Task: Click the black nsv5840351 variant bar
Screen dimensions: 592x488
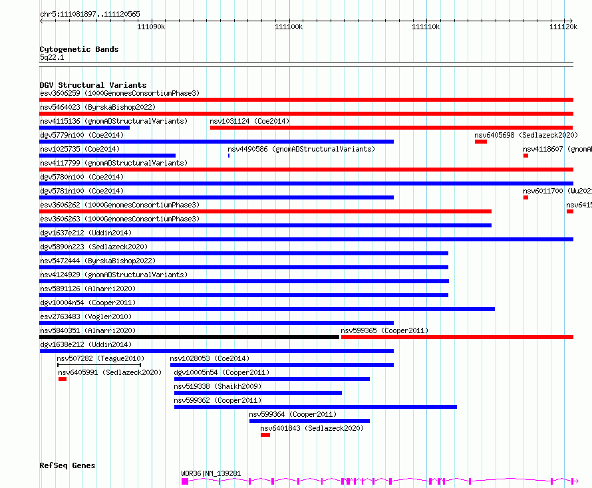Action: (189, 337)
